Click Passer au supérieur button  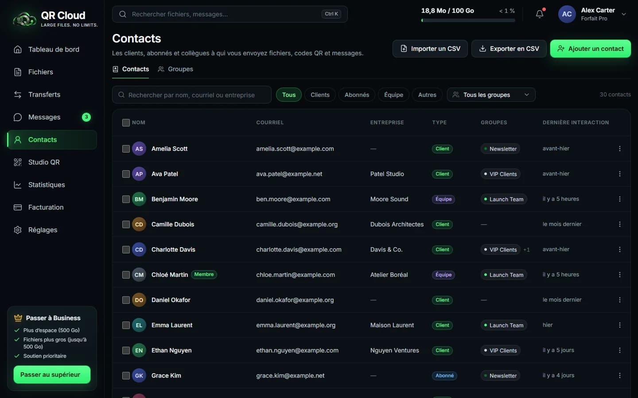(52, 375)
